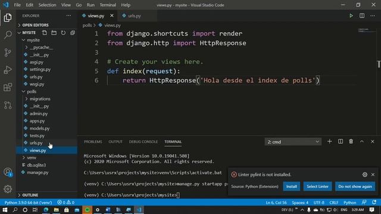Open settings.py in explorer
The image size is (381, 214).
pos(40,70)
